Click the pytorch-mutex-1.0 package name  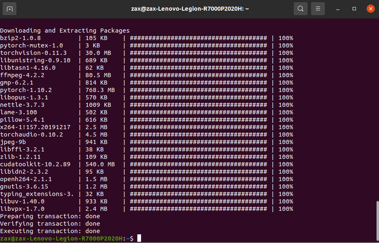click(31, 45)
